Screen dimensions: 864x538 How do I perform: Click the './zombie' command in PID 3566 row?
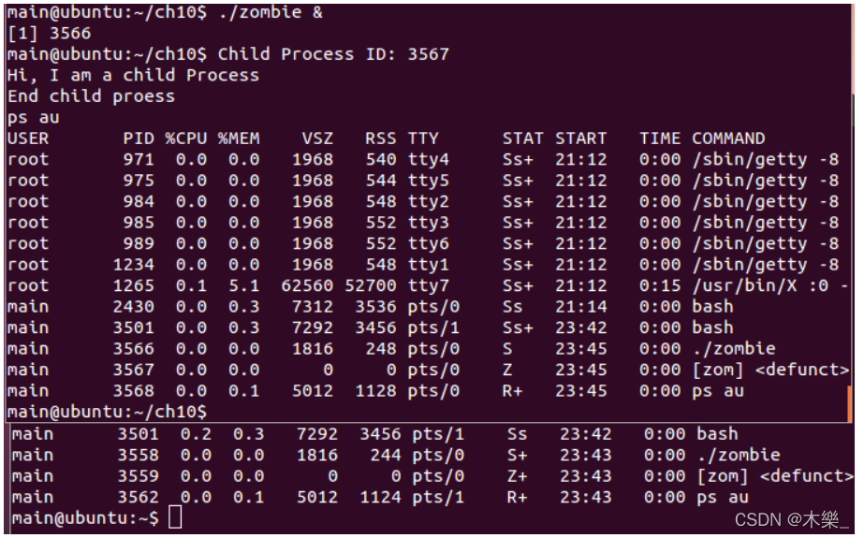coord(734,349)
